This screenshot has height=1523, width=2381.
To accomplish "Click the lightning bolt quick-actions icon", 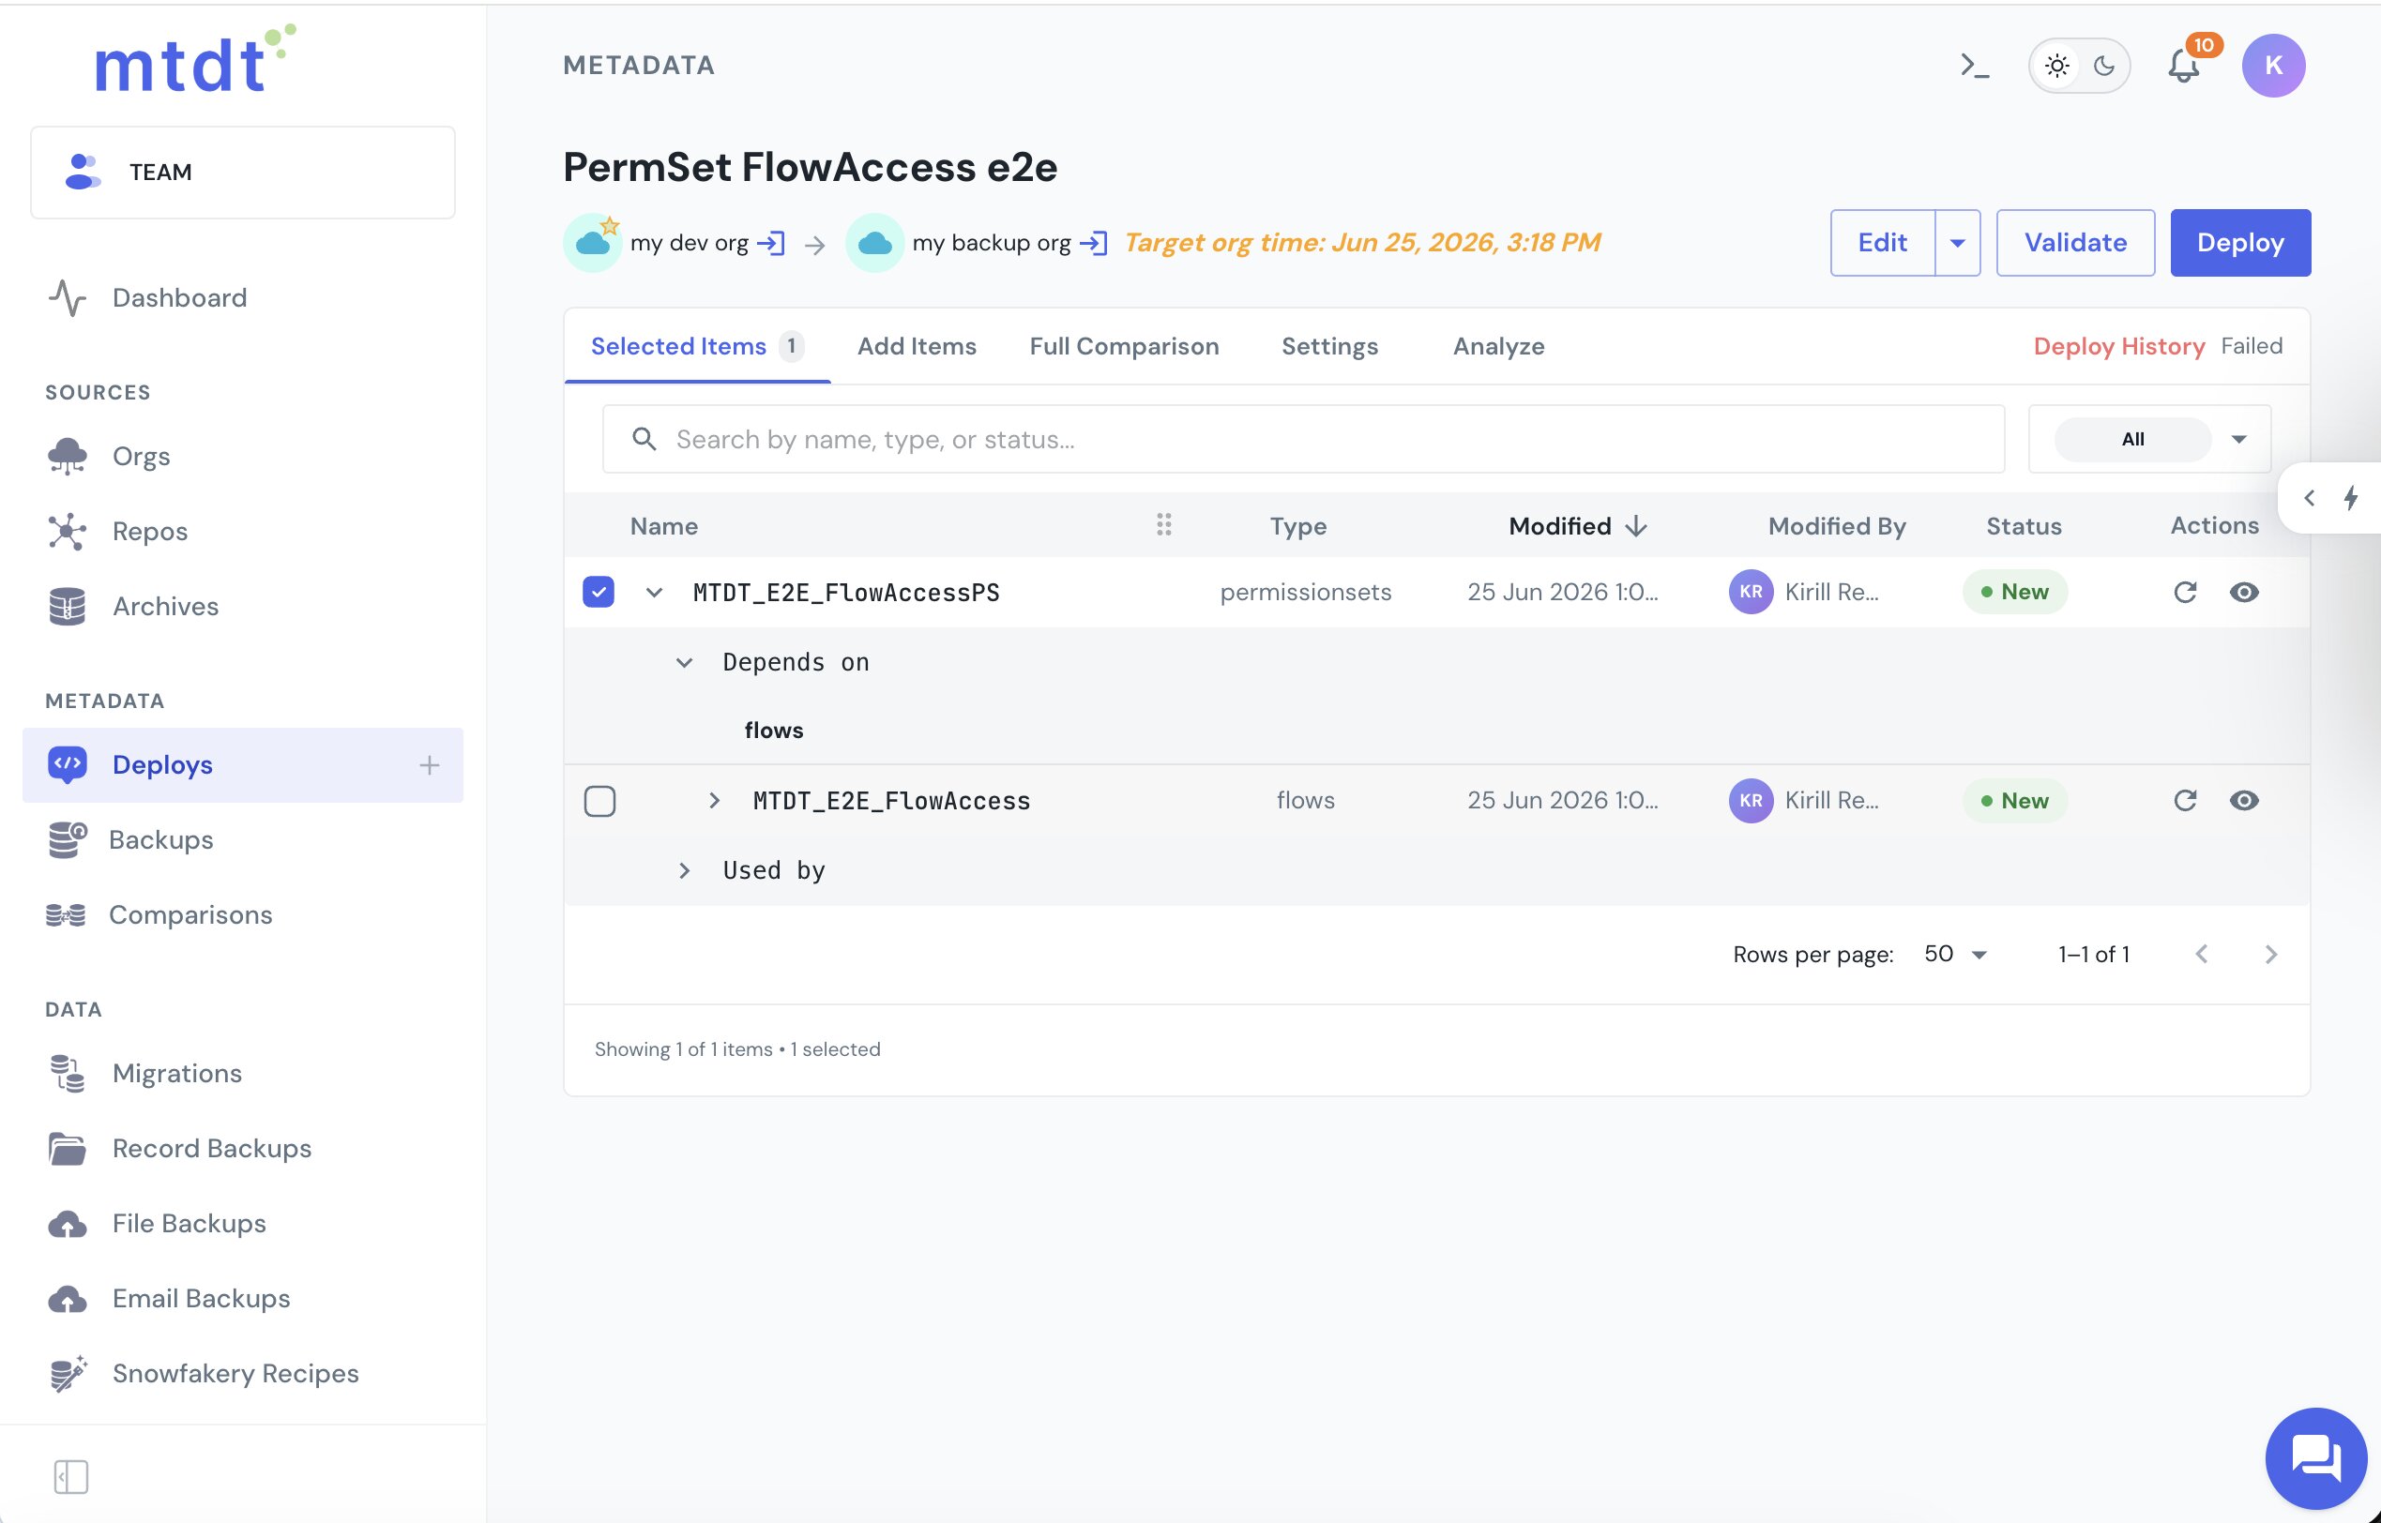I will pos(2351,497).
